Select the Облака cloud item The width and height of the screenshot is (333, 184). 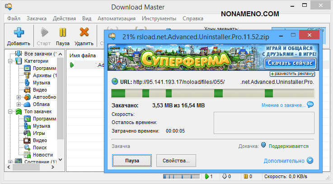(41, 104)
